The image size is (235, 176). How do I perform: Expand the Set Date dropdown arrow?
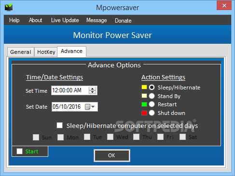pos(93,107)
